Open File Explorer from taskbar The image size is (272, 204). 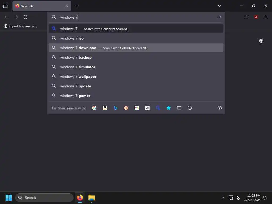[92, 198]
